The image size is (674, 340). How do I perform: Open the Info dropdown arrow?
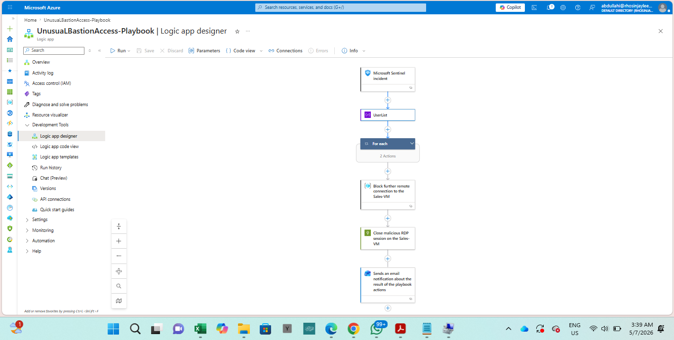click(x=364, y=51)
